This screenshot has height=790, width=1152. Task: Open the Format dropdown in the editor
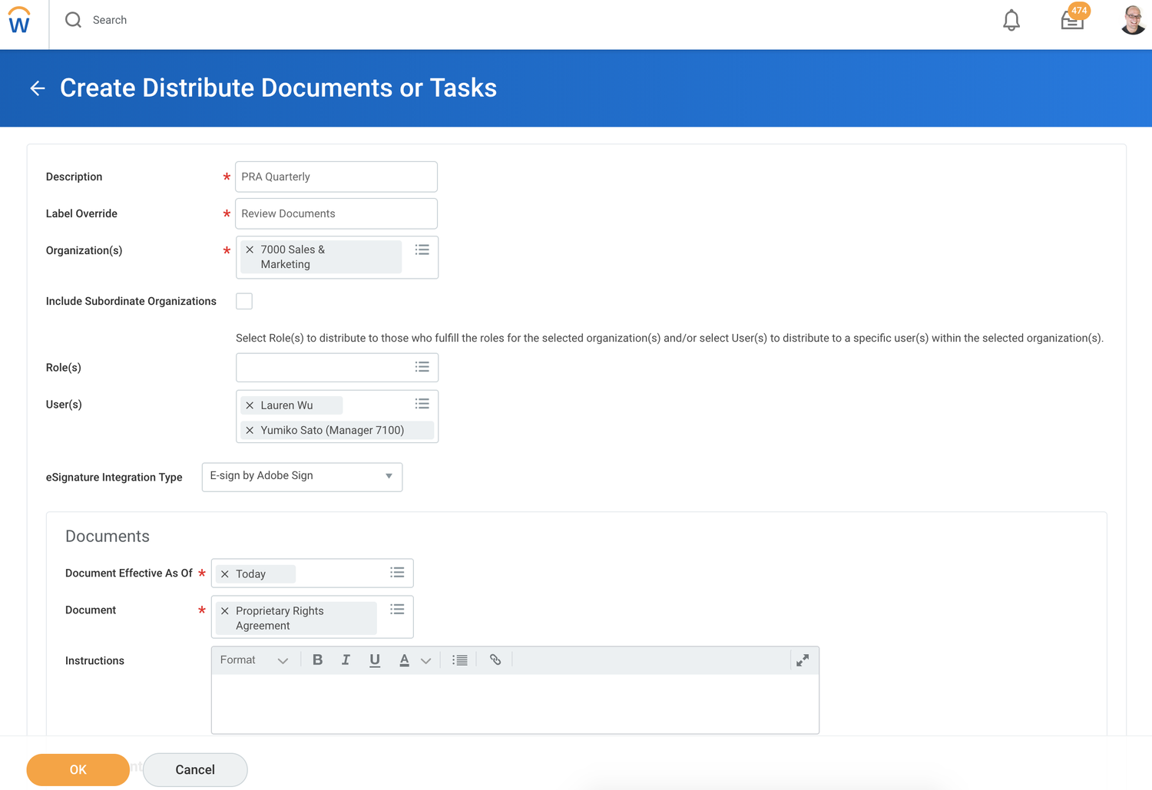(253, 659)
